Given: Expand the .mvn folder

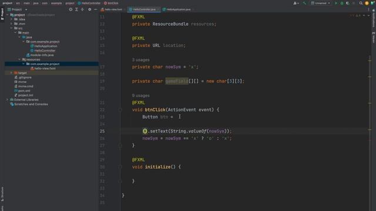Looking at the screenshot, I should pyautogui.click(x=11, y=23).
